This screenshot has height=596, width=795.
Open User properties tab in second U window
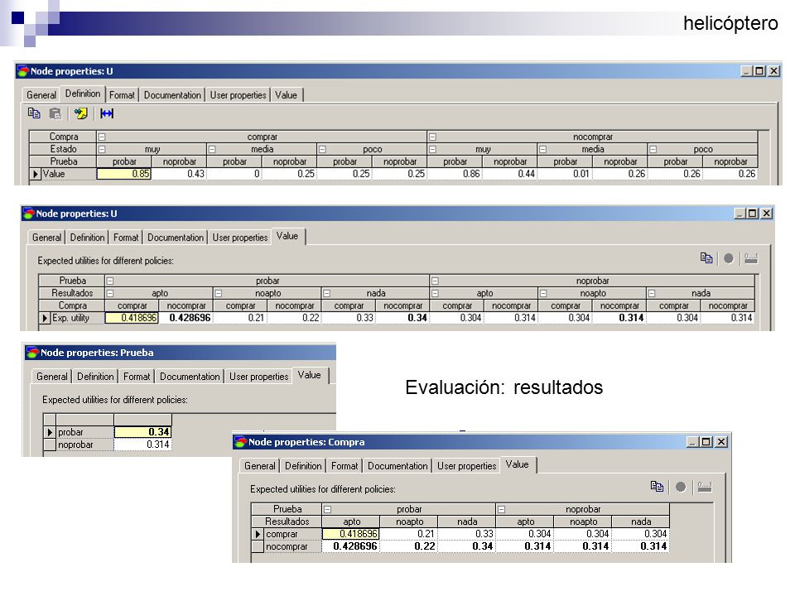(x=240, y=238)
